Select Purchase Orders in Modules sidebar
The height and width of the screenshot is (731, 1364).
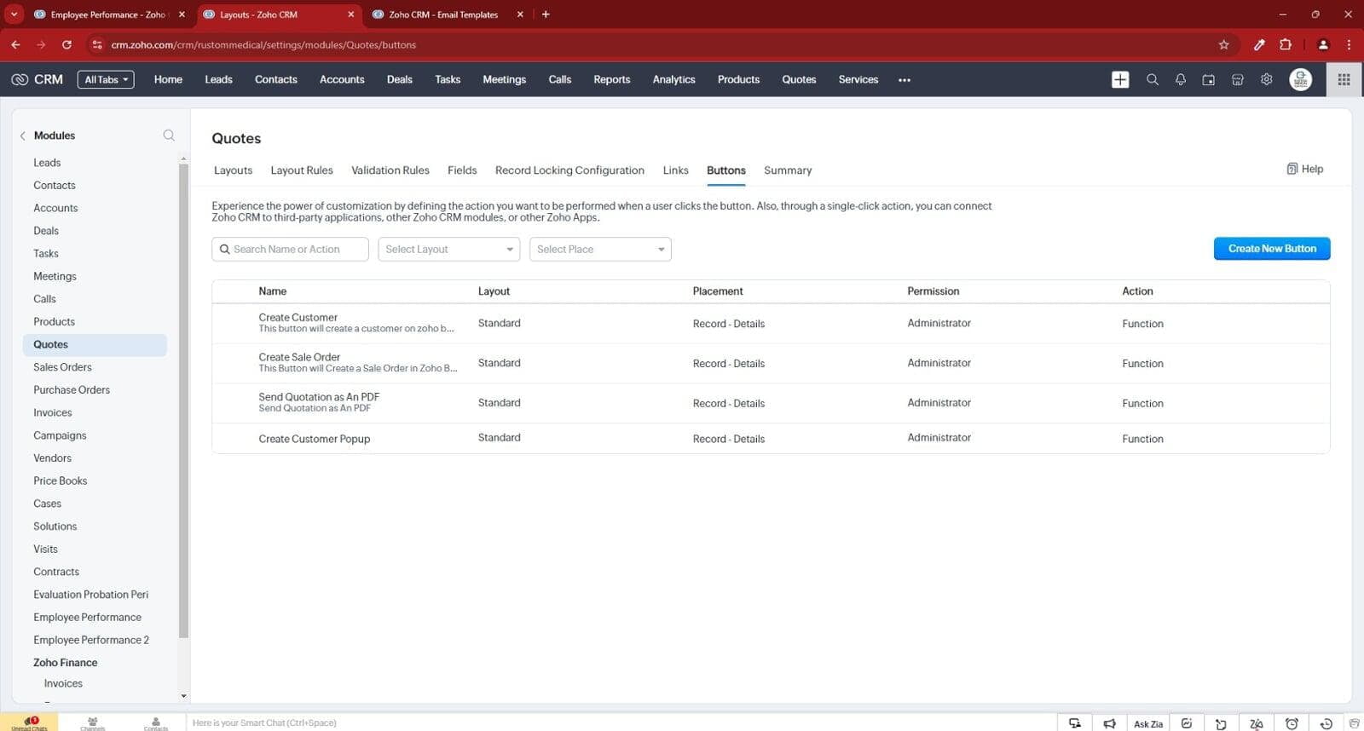click(72, 390)
